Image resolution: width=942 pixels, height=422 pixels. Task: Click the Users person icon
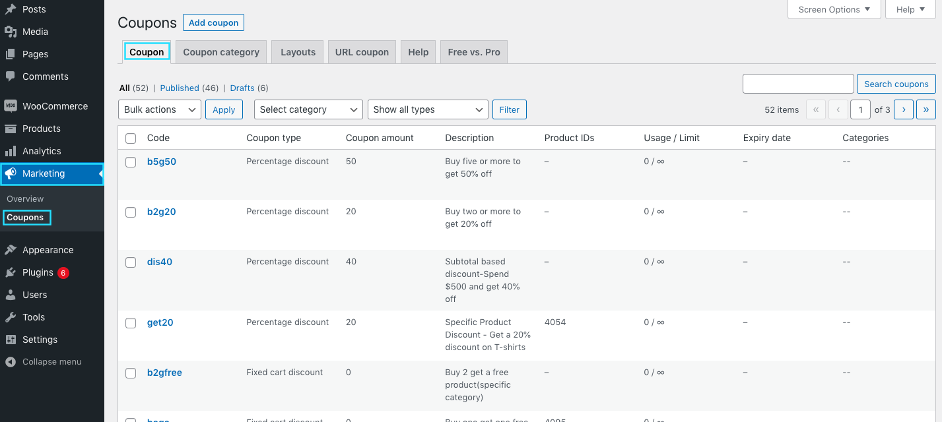click(11, 295)
